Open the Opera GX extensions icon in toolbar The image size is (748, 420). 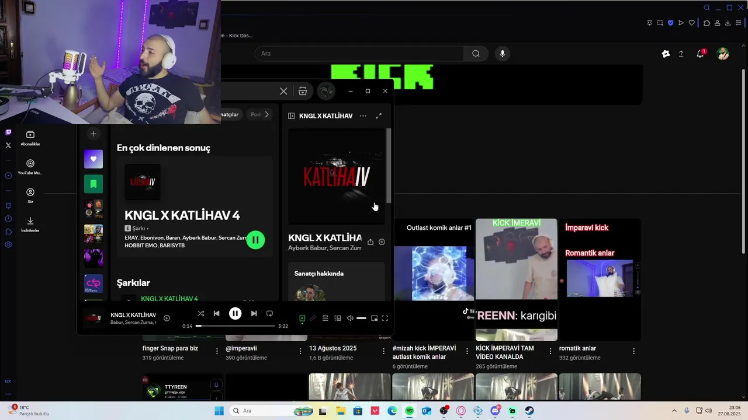707,23
